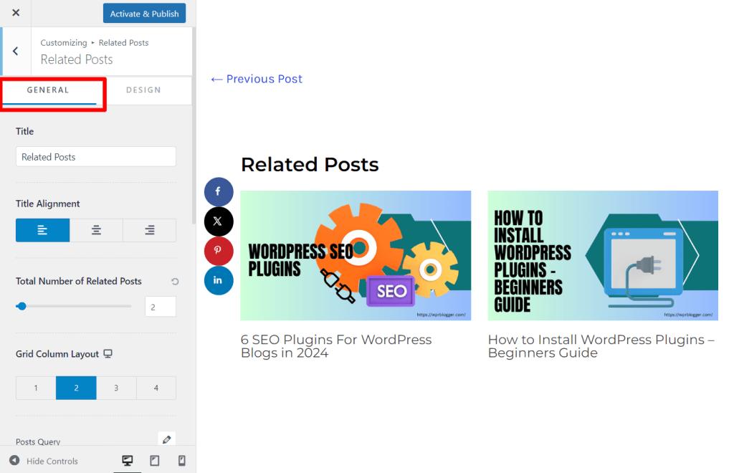
Task: Share on Facebook via the round icon
Action: (219, 192)
